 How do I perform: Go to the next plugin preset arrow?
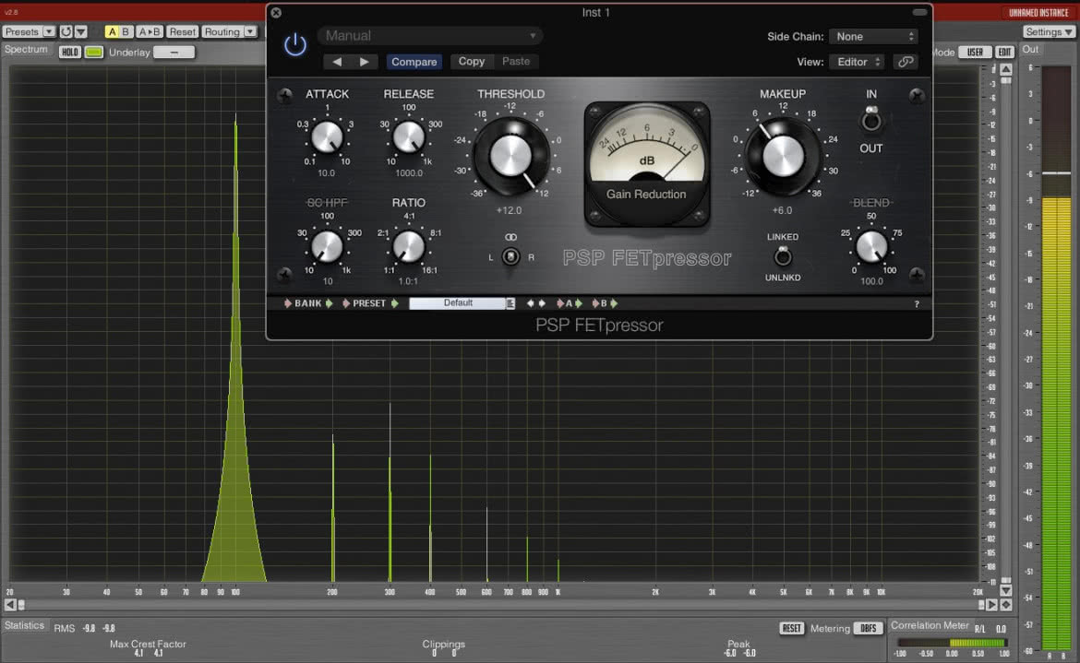click(x=365, y=62)
